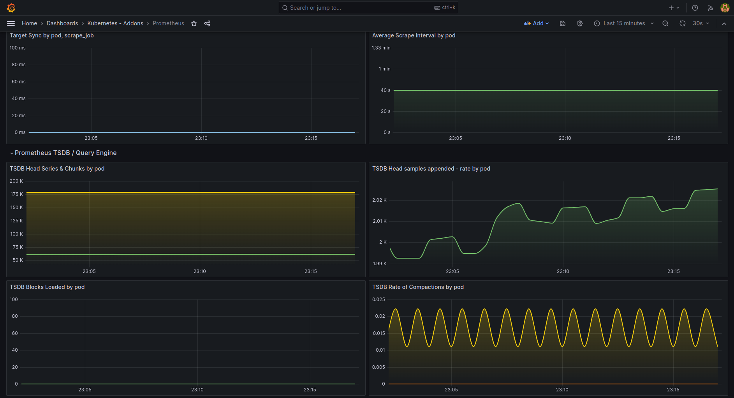
Task: Mark dashboard as favorite with star
Action: pos(194,23)
